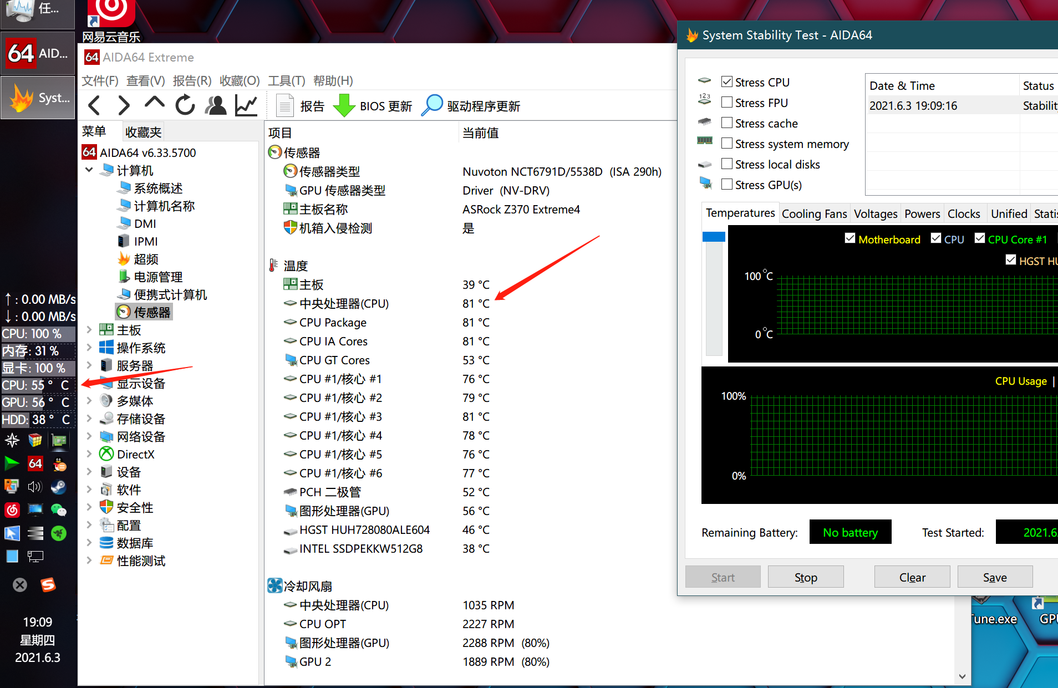Expand the DirectX tree node

click(x=89, y=454)
